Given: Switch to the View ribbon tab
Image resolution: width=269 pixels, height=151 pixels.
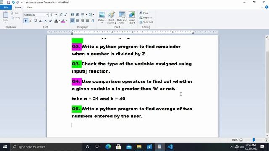Looking at the screenshot, I should pos(29,8).
